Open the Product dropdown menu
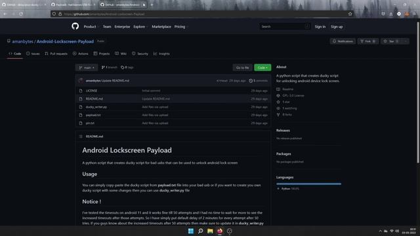The width and height of the screenshot is (420, 236). [x=91, y=27]
